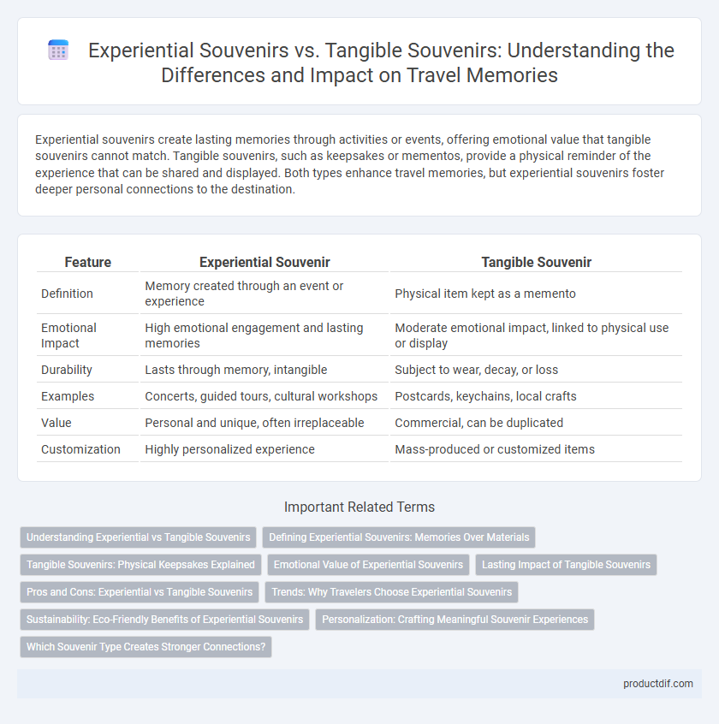Click 'Which Souvenir Type Creates Stronger Connections?'
The width and height of the screenshot is (719, 724).
pos(146,647)
